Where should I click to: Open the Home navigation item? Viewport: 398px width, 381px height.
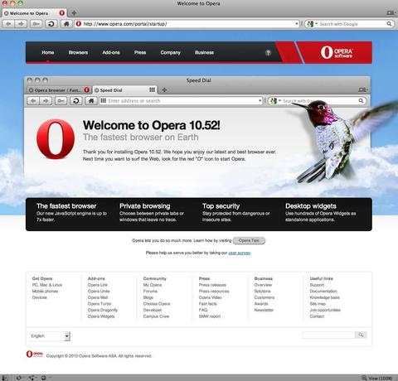tap(48, 52)
